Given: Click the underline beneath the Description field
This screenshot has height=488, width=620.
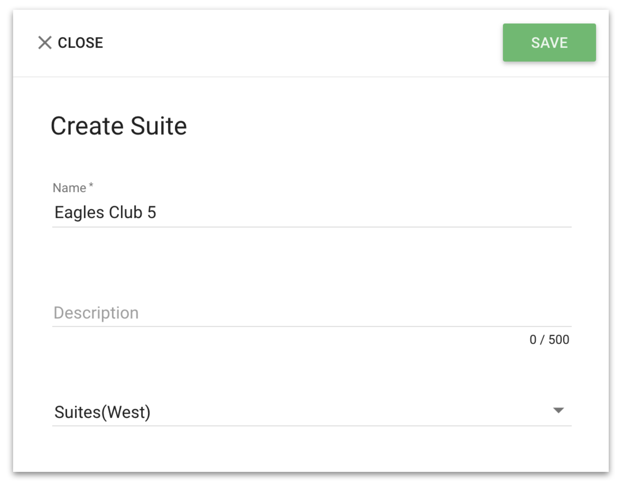Looking at the screenshot, I should click(x=312, y=326).
